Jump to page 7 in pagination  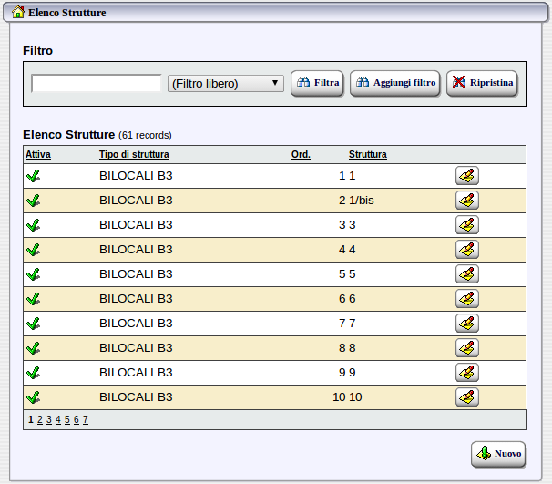tap(86, 420)
